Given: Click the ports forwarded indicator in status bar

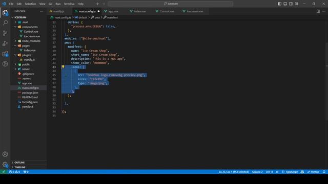Looking at the screenshot, I should tap(26, 172).
